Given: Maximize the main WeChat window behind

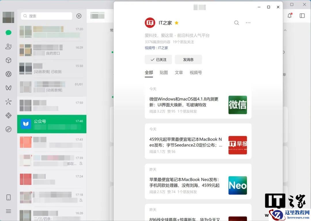Looking at the screenshot, I should point(292,4).
